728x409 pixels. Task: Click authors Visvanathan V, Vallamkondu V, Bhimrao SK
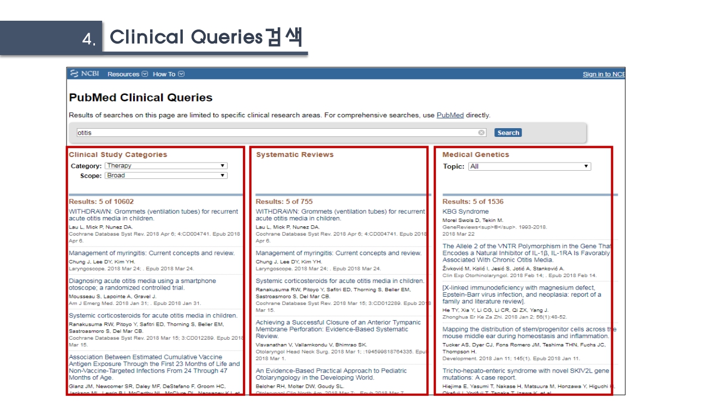click(312, 345)
